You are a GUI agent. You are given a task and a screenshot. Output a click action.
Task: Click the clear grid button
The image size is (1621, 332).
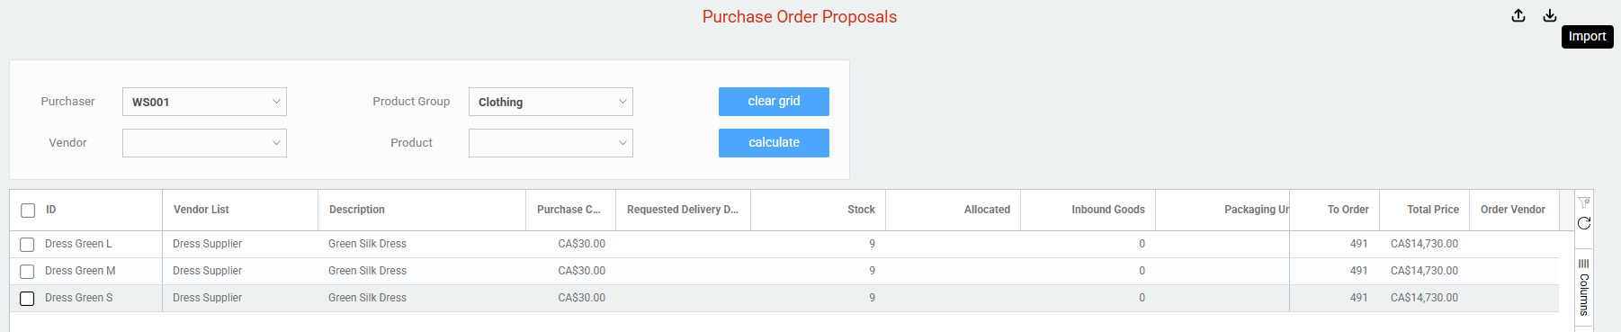[x=774, y=102]
